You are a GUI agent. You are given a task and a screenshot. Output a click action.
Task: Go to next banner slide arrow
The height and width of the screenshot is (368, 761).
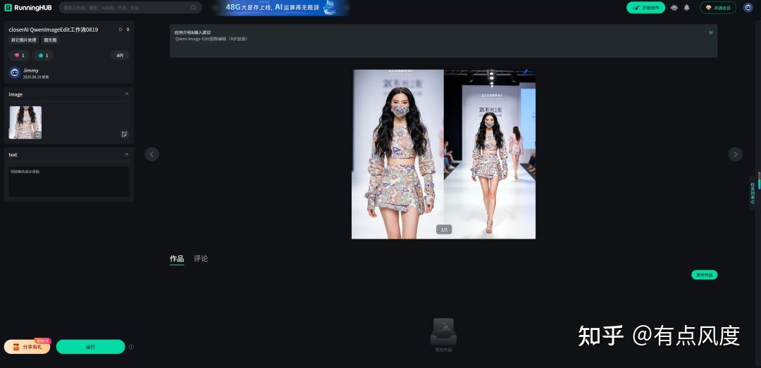coord(347,7)
